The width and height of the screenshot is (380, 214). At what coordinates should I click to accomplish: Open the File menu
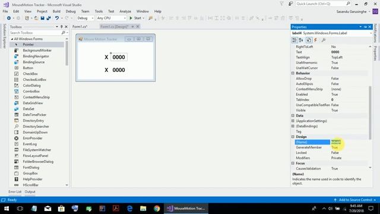(x=5, y=11)
